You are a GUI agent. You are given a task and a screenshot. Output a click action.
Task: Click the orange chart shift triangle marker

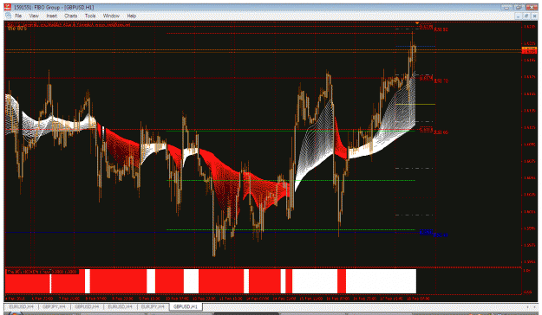click(417, 23)
